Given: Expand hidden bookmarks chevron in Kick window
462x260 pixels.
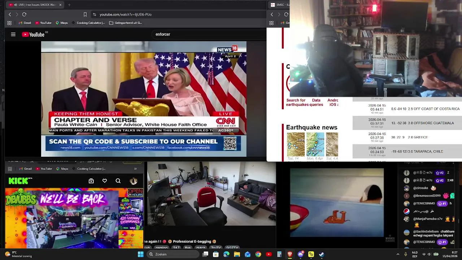Looking at the screenshot, I should pyautogui.click(x=135, y=169).
